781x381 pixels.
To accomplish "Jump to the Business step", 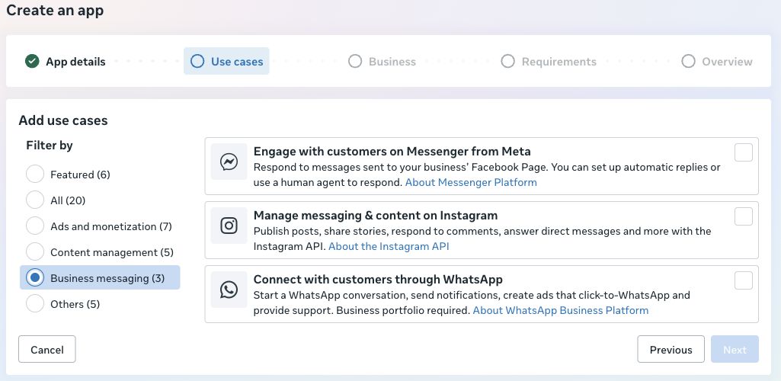I will point(382,61).
